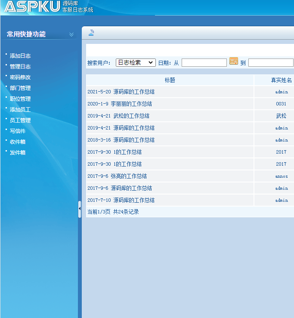Viewport: 294px width, 318px height.
Task: Open log 2017-7-10 源码库的工作总结
Action: tap(121, 200)
